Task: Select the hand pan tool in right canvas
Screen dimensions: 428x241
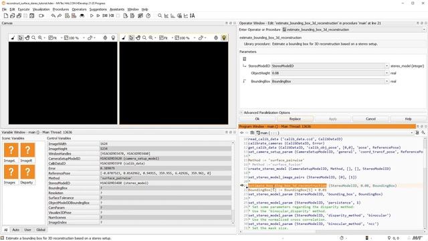Action: tap(138, 37)
